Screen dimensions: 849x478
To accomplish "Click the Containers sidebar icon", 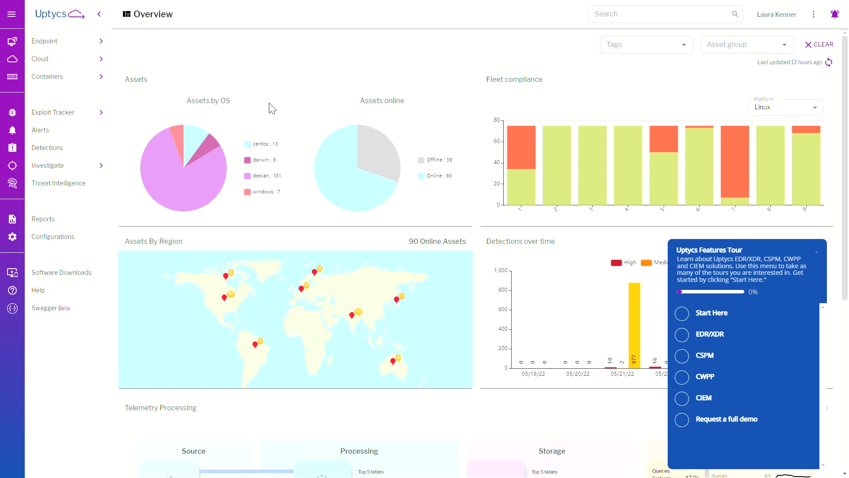I will tap(12, 77).
